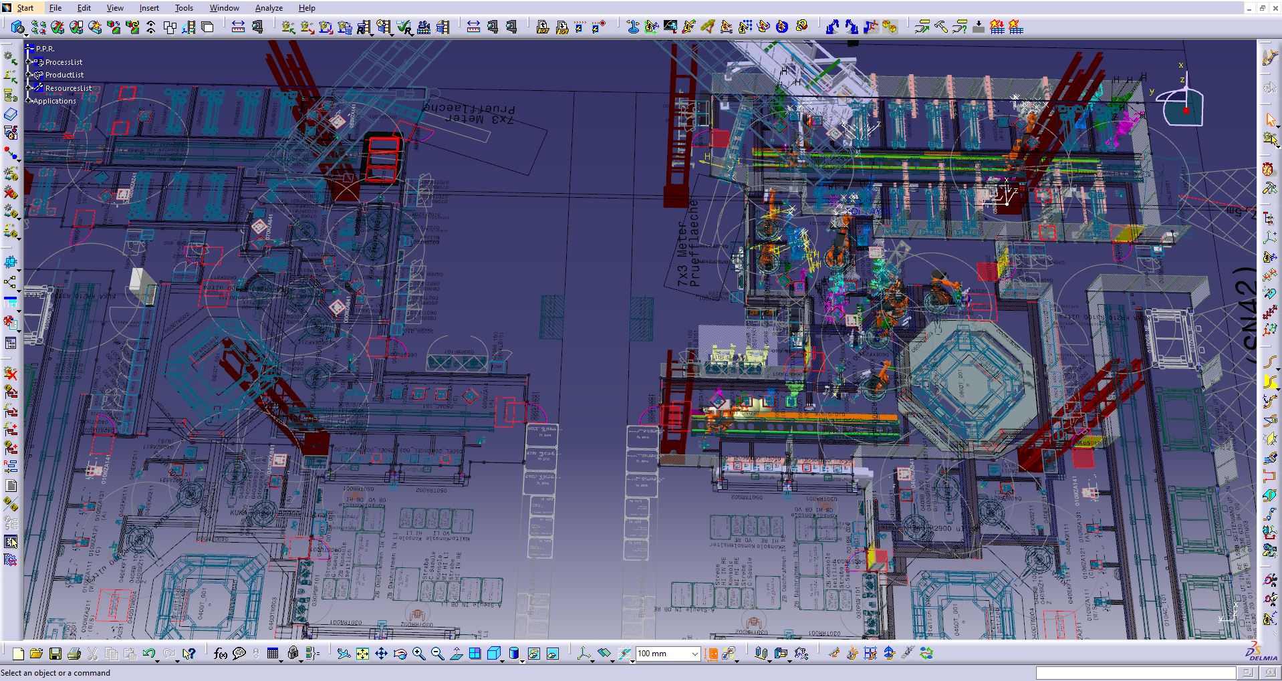Screen dimensions: 1282x681
Task: Click the Zoom In magnifier icon
Action: (418, 654)
